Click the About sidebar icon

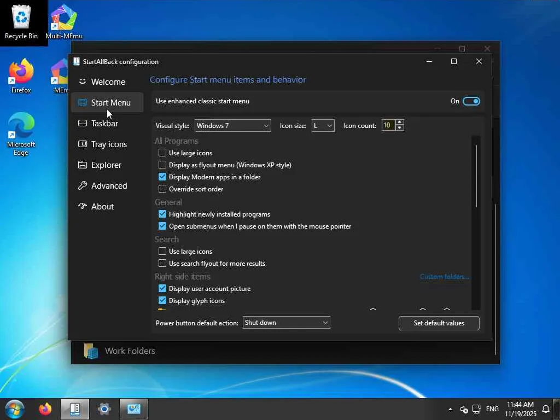tap(83, 206)
